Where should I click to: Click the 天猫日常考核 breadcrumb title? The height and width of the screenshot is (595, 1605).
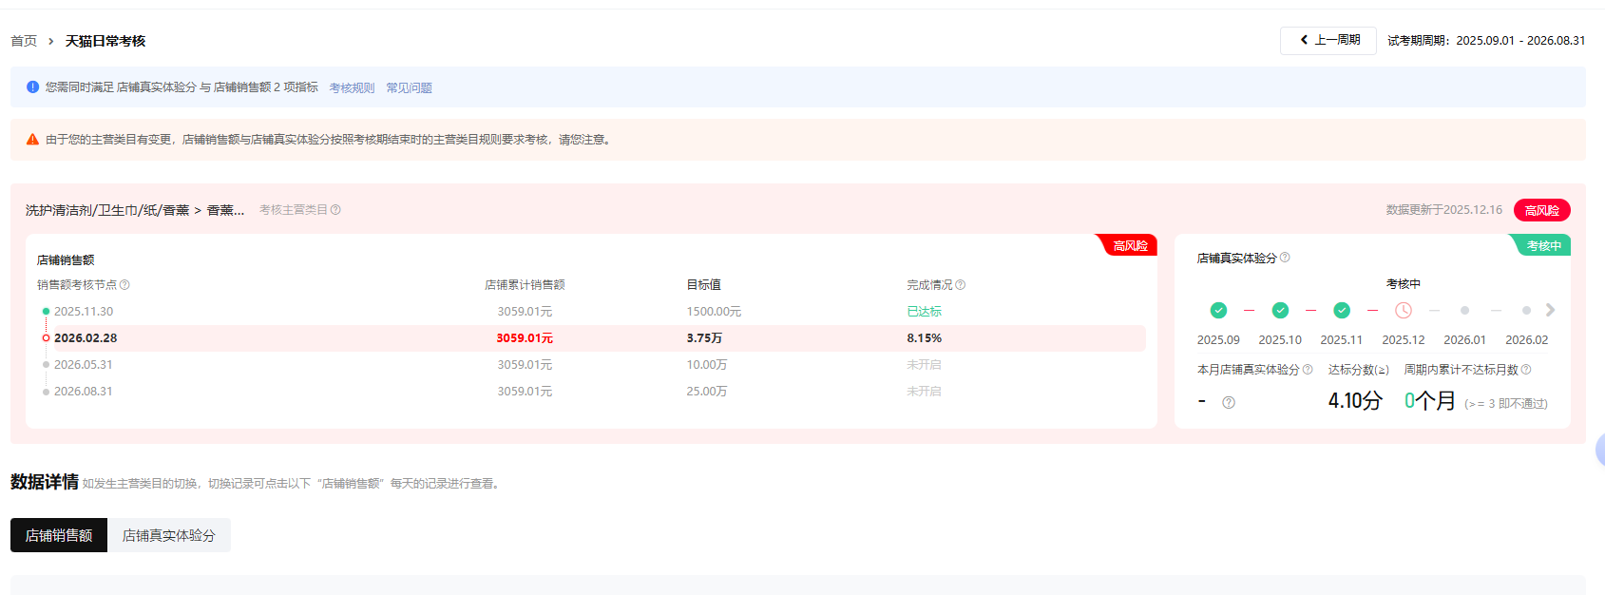click(105, 41)
